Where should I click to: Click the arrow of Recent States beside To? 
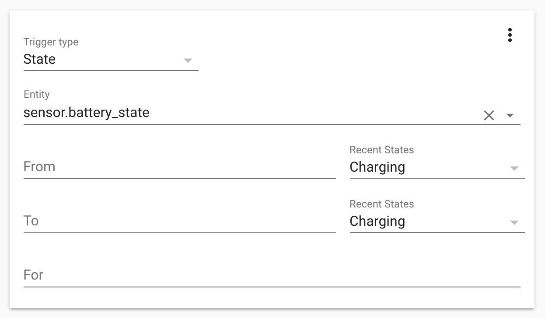pyautogui.click(x=514, y=223)
